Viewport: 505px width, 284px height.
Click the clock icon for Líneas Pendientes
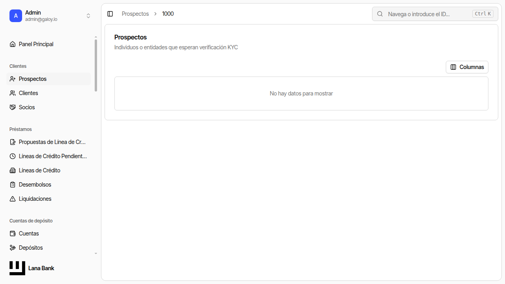(x=13, y=156)
